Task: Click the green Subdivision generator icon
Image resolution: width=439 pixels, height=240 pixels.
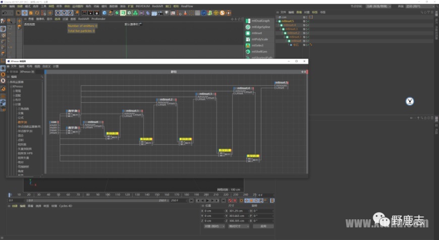Action: [117, 13]
